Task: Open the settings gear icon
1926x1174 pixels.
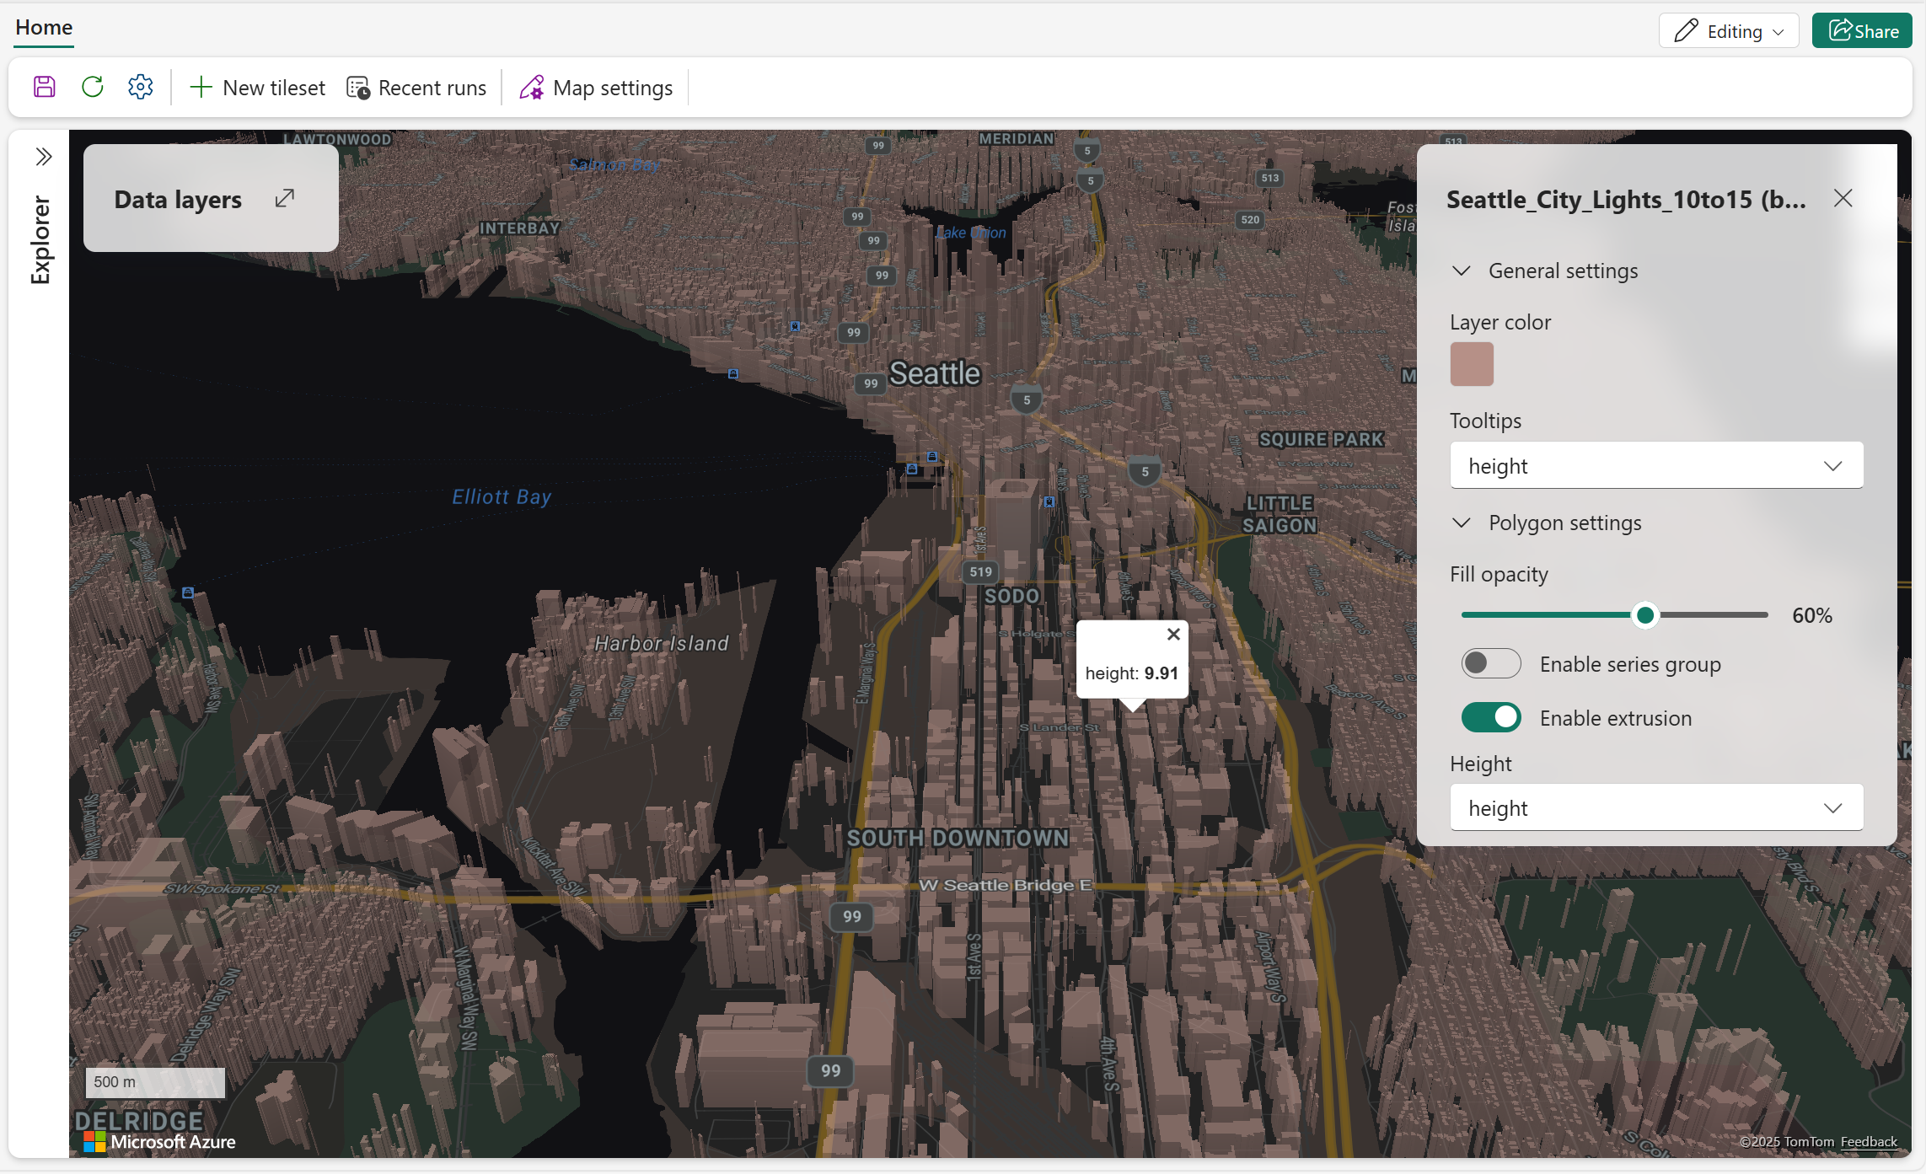Action: coord(140,87)
